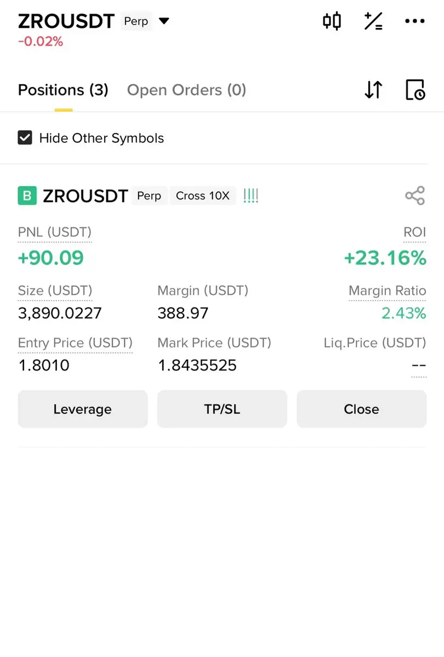Tap the TP/SL button
Viewport: 444px width, 657px height.
coord(222,409)
